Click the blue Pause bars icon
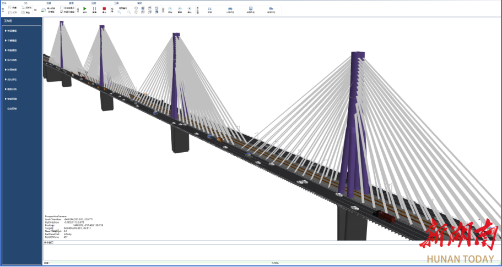 (94, 9)
